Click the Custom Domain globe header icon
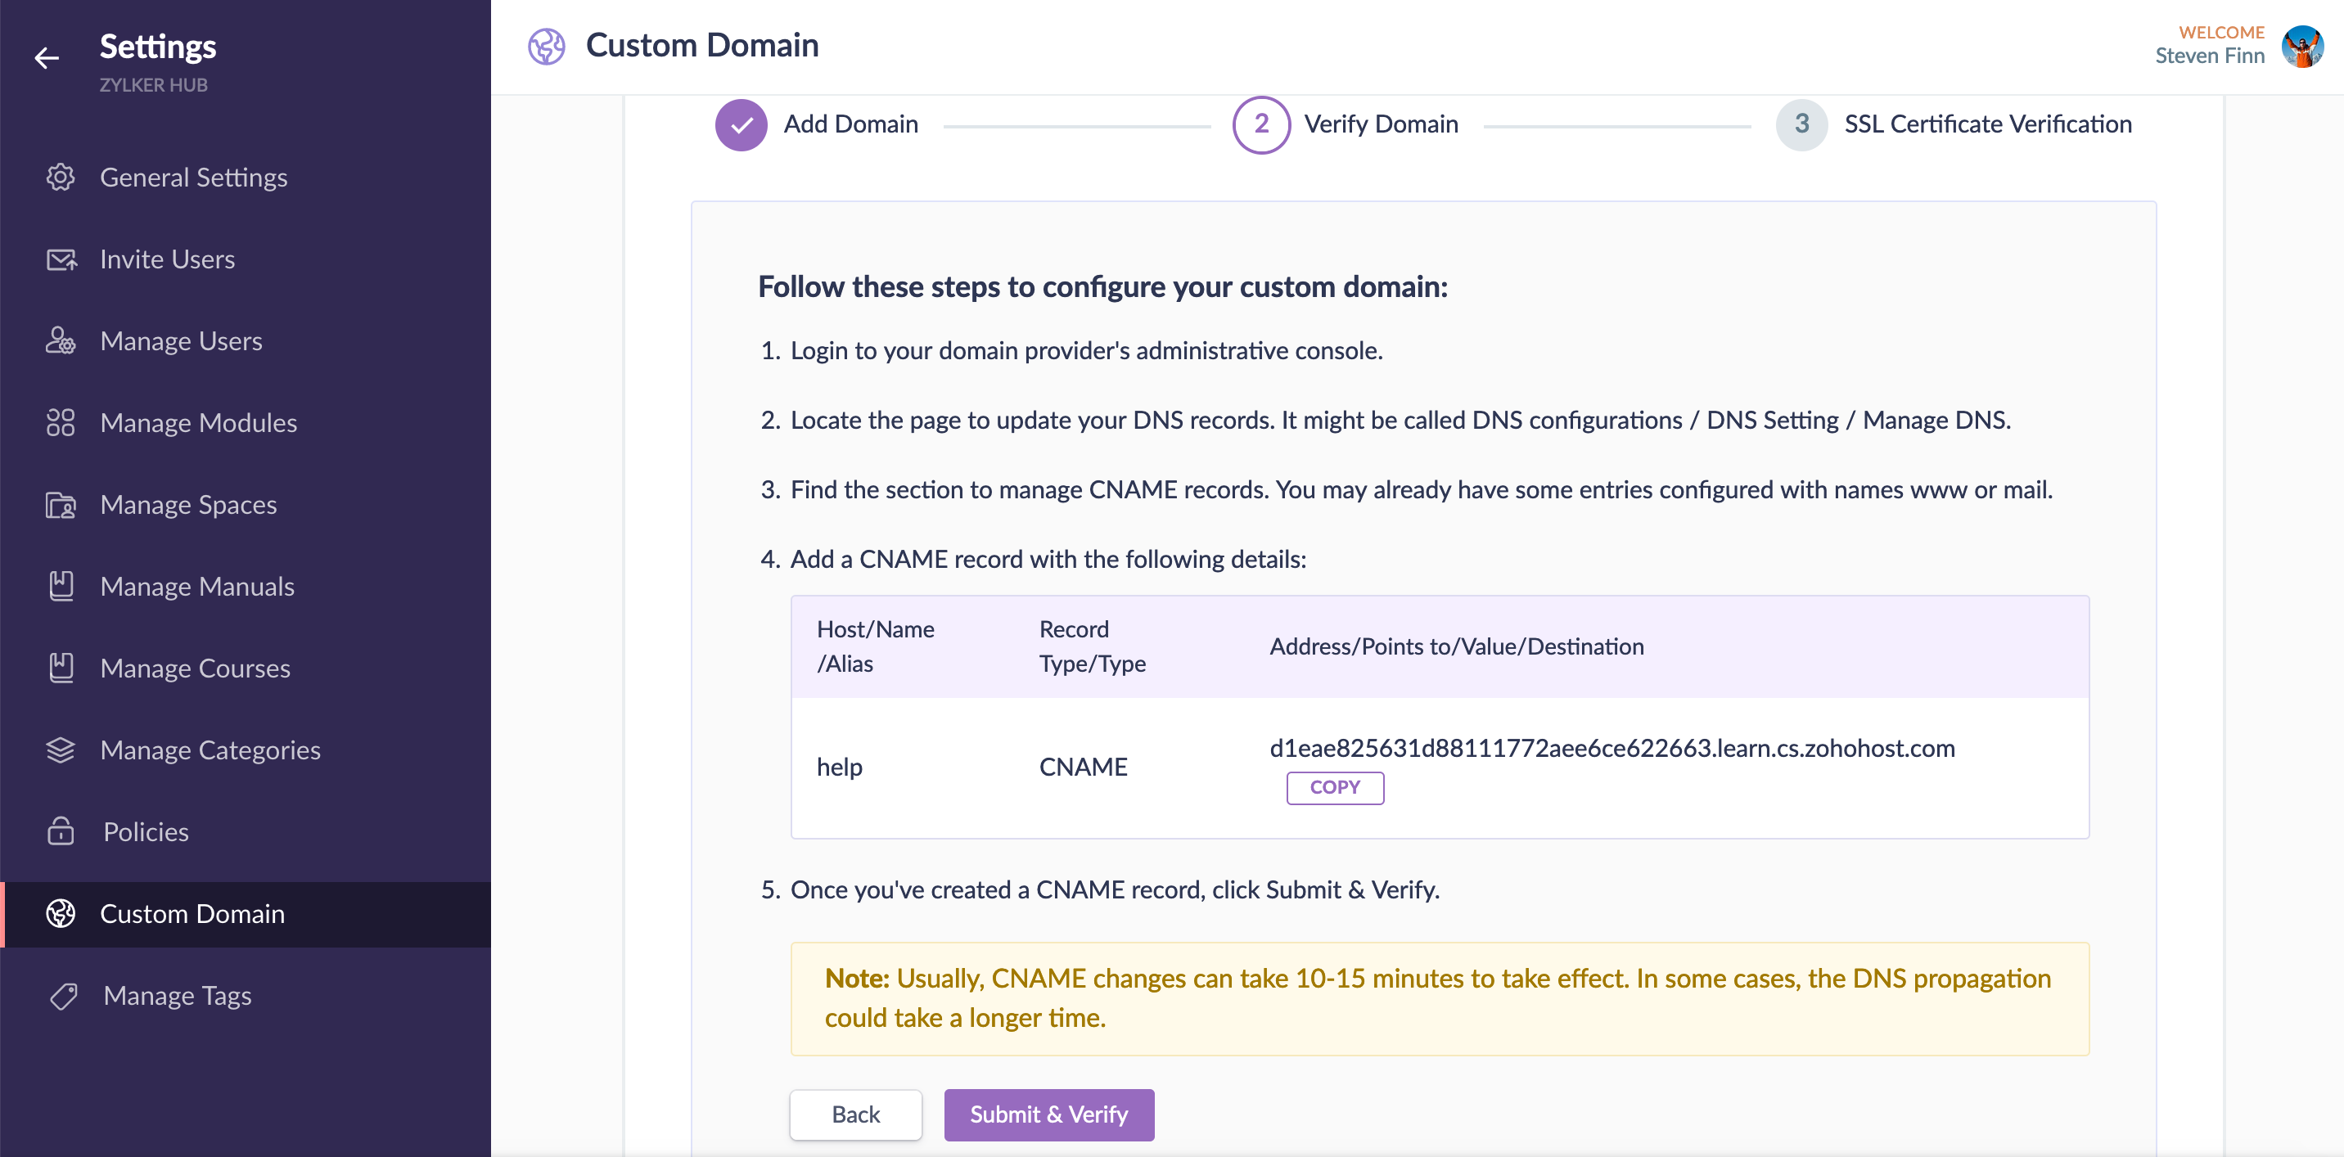 pyautogui.click(x=546, y=46)
